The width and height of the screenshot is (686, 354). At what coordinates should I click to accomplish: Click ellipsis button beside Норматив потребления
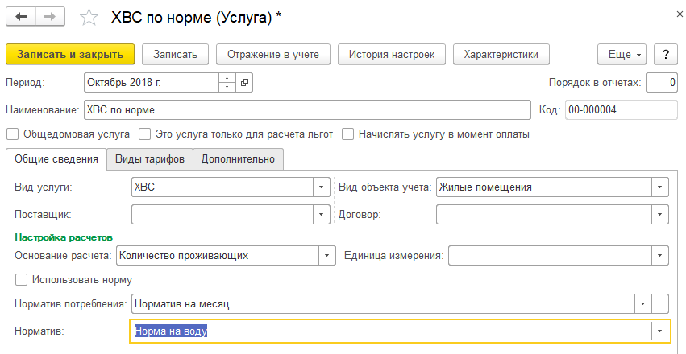(x=660, y=304)
